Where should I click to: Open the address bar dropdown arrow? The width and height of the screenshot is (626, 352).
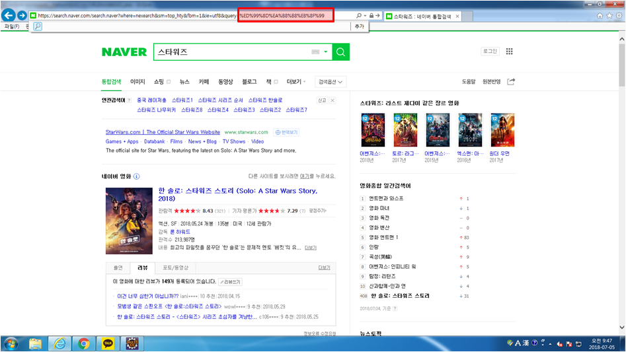[365, 16]
